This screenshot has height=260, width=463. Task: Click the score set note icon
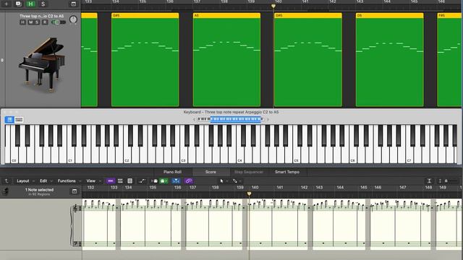point(6,191)
